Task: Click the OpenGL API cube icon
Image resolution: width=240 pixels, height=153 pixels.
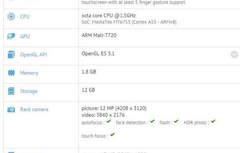Action: (11, 55)
